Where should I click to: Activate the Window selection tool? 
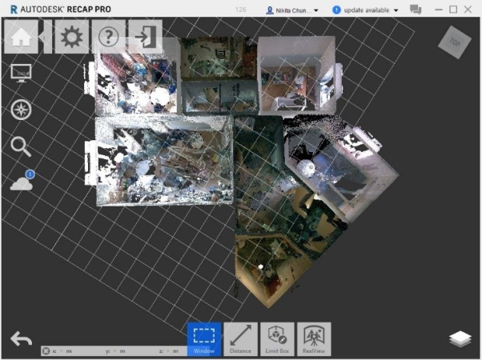[x=204, y=339]
